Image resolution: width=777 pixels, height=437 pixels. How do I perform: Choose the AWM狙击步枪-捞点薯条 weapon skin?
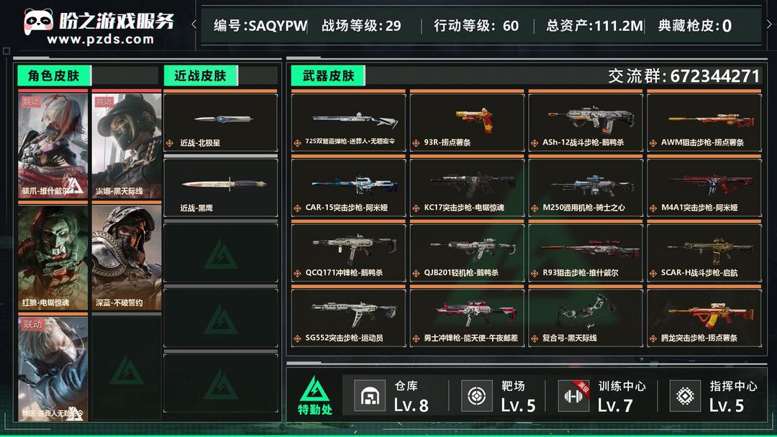[704, 121]
